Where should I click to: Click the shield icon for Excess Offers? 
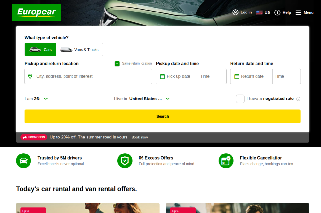[x=125, y=161]
